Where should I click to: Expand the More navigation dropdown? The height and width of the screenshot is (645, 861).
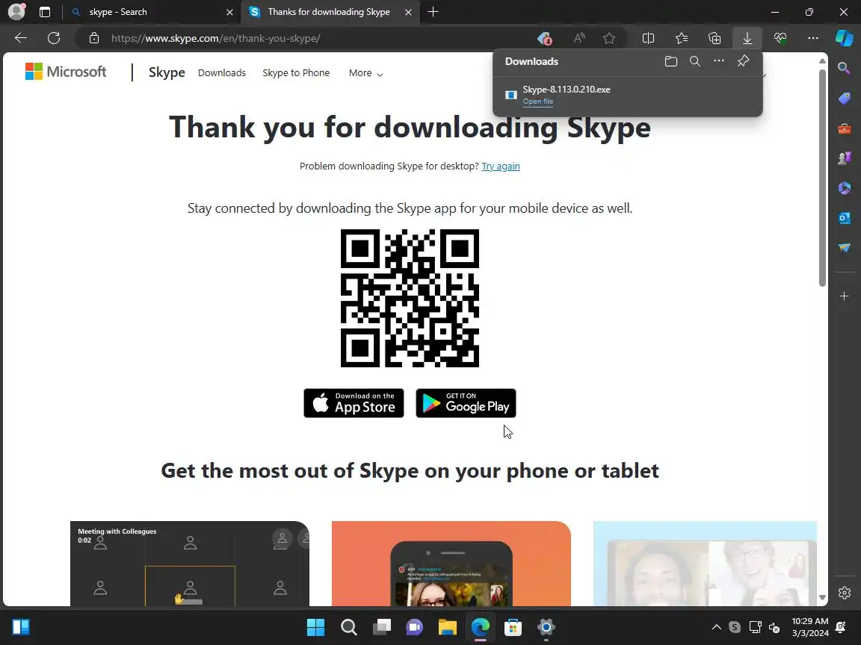[x=365, y=73]
